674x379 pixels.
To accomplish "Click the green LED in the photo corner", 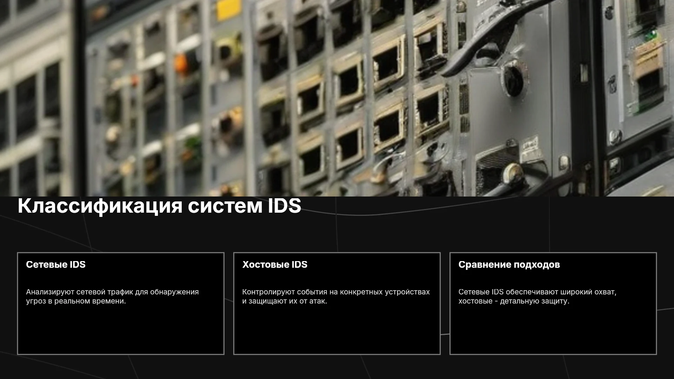I will (x=653, y=34).
